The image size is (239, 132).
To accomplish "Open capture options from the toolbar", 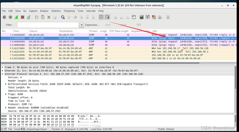I will pos(10,17).
